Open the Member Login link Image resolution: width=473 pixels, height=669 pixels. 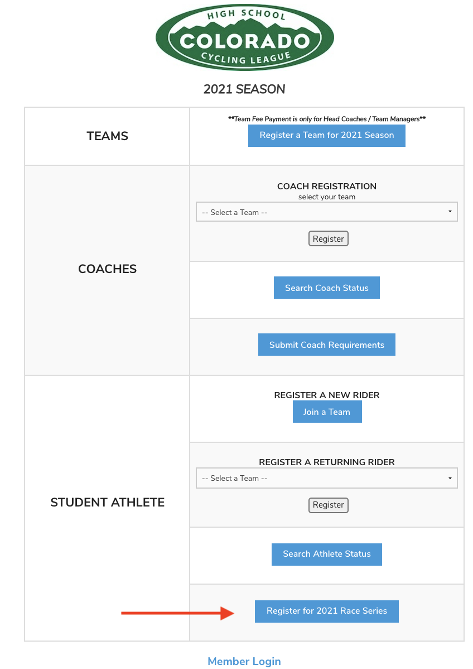point(244,661)
